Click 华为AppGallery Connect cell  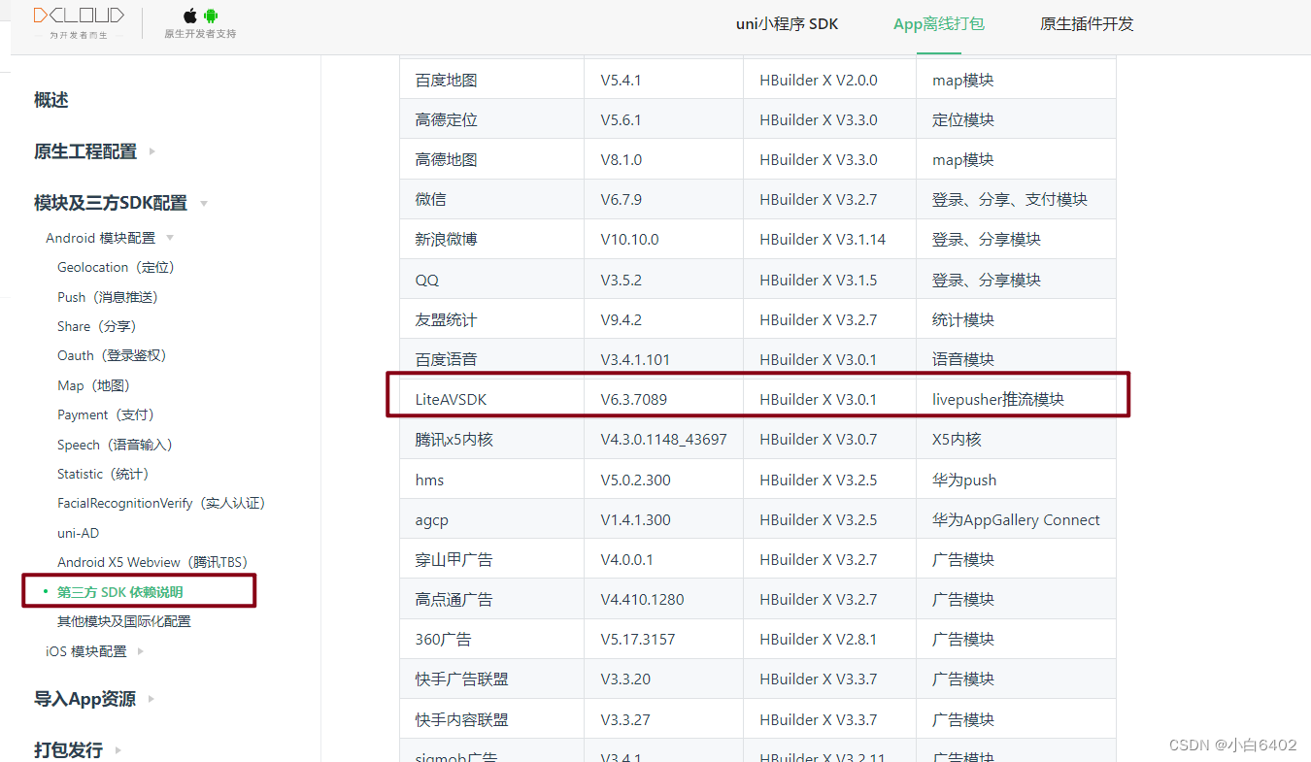pyautogui.click(x=1016, y=520)
